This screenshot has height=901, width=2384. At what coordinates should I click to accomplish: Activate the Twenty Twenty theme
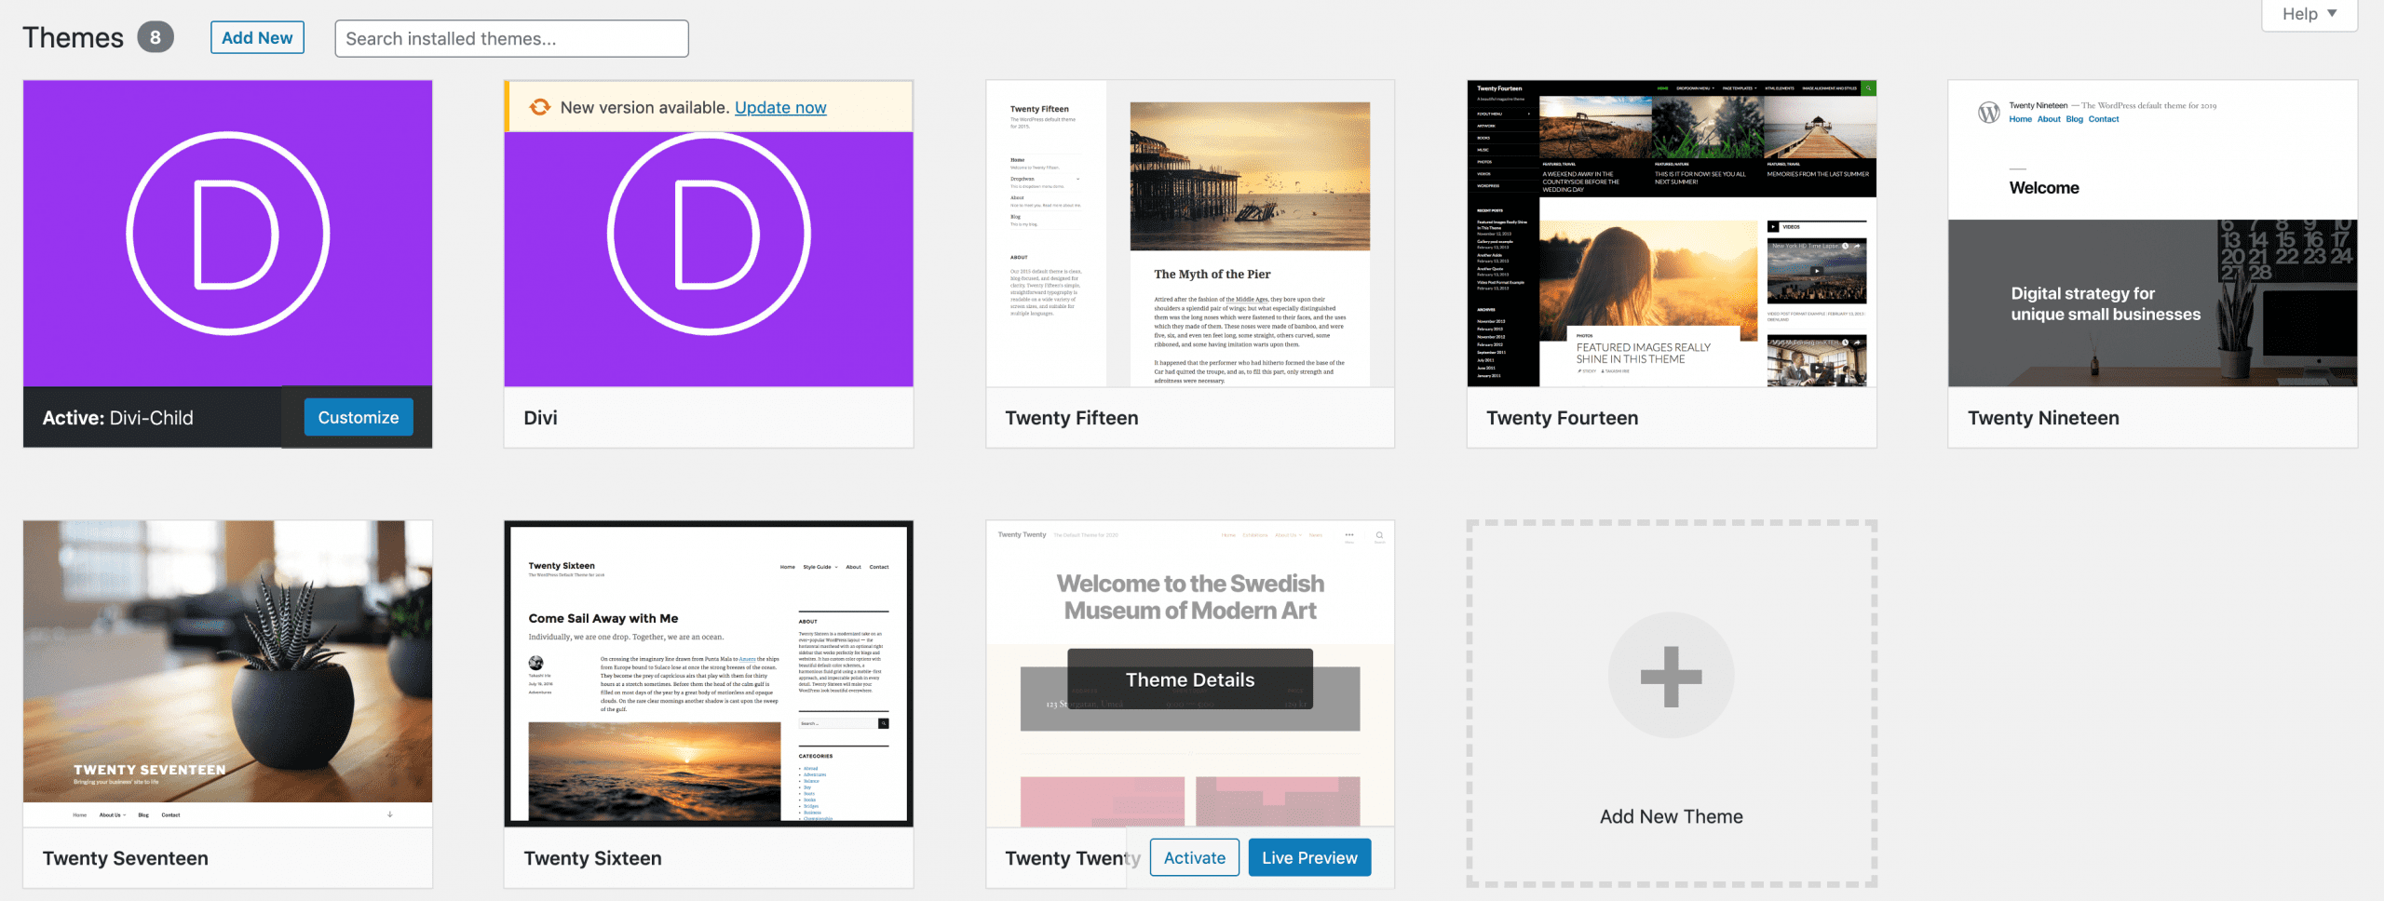(x=1195, y=857)
